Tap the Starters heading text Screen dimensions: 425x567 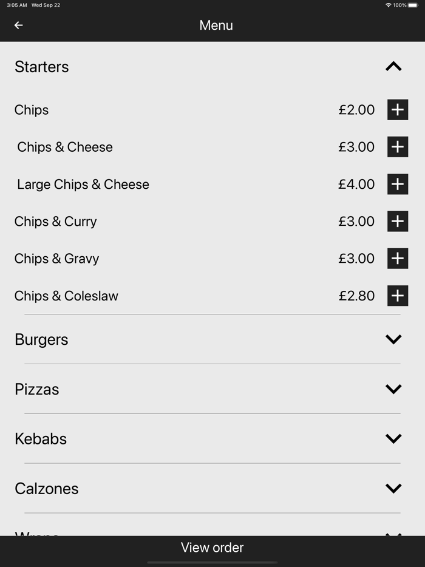(41, 67)
